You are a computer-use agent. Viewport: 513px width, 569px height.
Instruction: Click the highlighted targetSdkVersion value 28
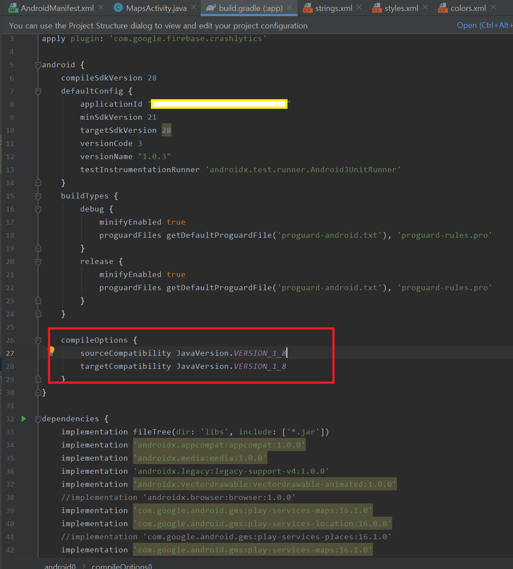[166, 130]
